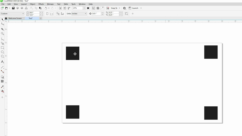This screenshot has height=136, width=242.
Task: Activate the Text tool
Action: [x=2, y=62]
